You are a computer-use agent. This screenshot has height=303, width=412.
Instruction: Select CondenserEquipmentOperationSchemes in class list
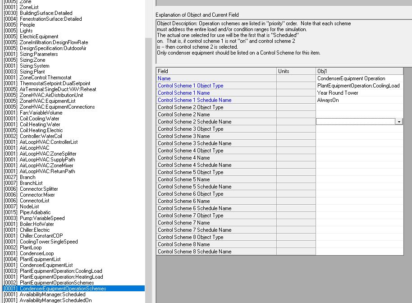click(x=63, y=289)
